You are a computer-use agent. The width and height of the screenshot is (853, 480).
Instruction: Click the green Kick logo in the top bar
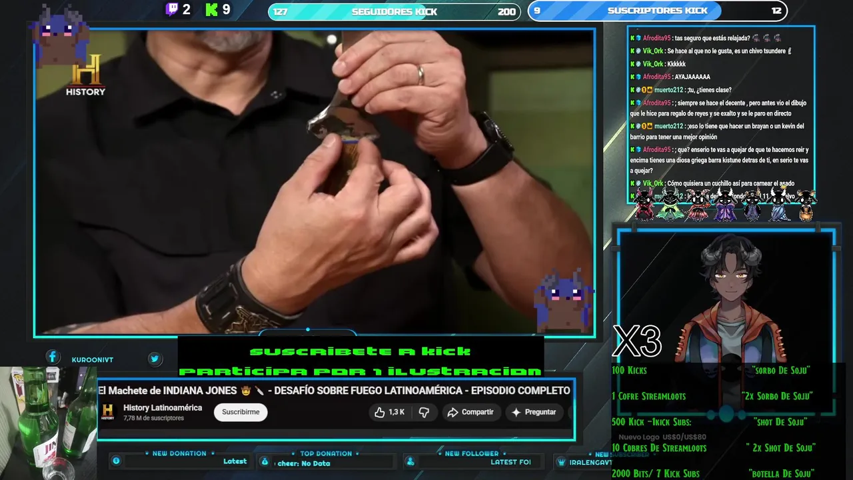(x=212, y=9)
